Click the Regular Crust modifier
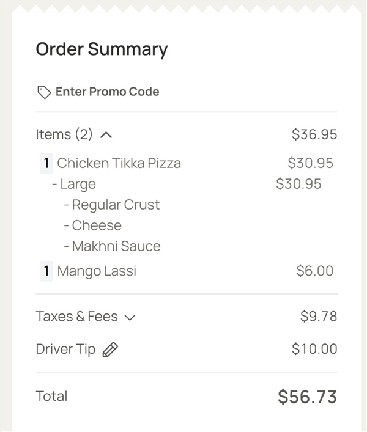The width and height of the screenshot is (367, 432). (112, 205)
